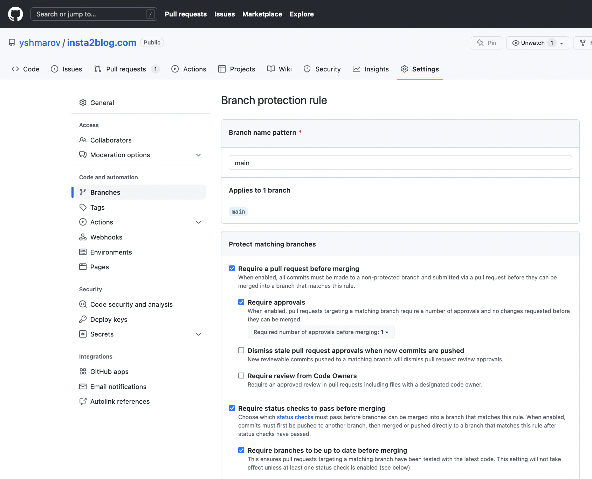Open the GitHub home logo
592x479 pixels.
pyautogui.click(x=15, y=14)
